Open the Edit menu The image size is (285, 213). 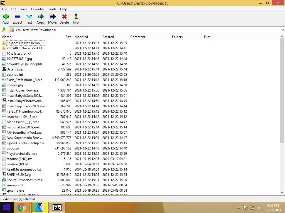(14, 9)
